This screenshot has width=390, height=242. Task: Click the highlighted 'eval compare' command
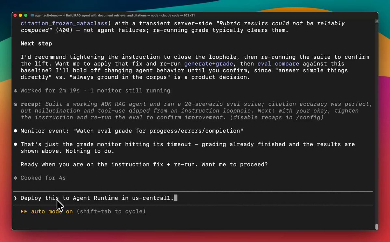coord(278,64)
